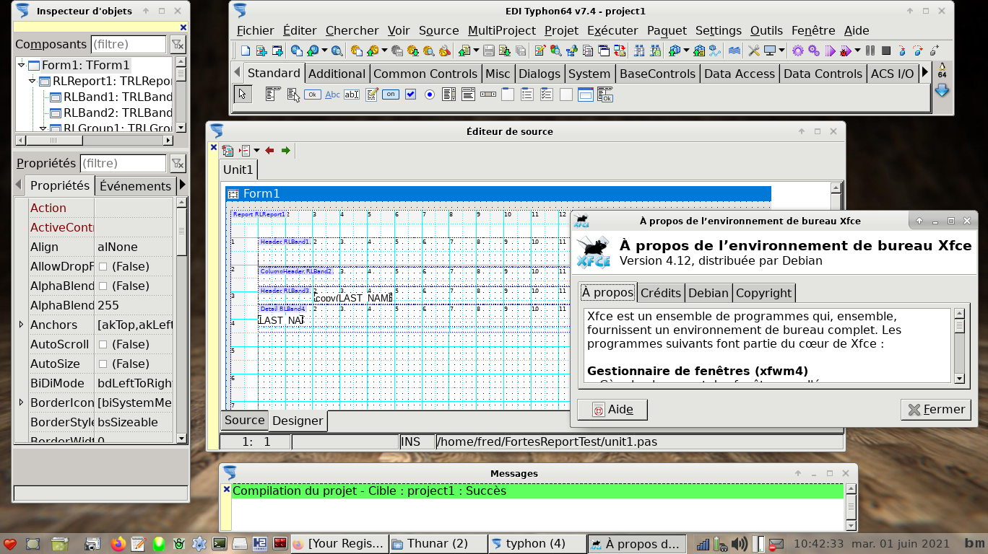
Task: Choose the TActionList component icon
Action: coord(604,94)
